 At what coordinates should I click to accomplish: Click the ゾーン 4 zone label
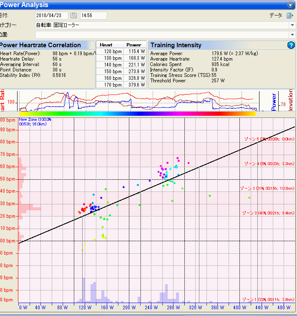[x=269, y=164]
